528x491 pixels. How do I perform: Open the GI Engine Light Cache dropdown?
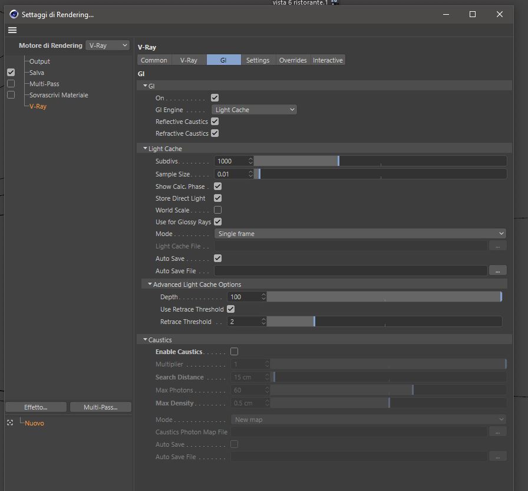254,110
